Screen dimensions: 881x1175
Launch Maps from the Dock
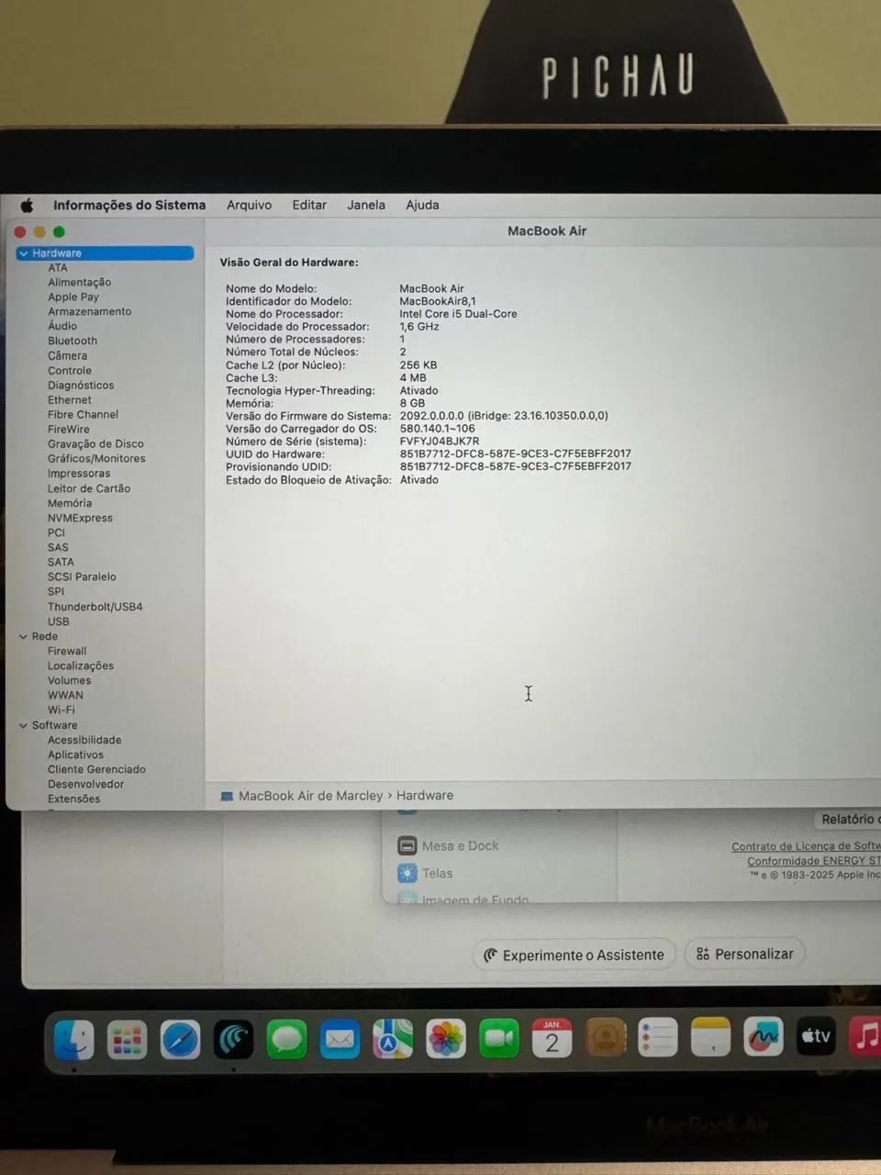click(393, 1039)
